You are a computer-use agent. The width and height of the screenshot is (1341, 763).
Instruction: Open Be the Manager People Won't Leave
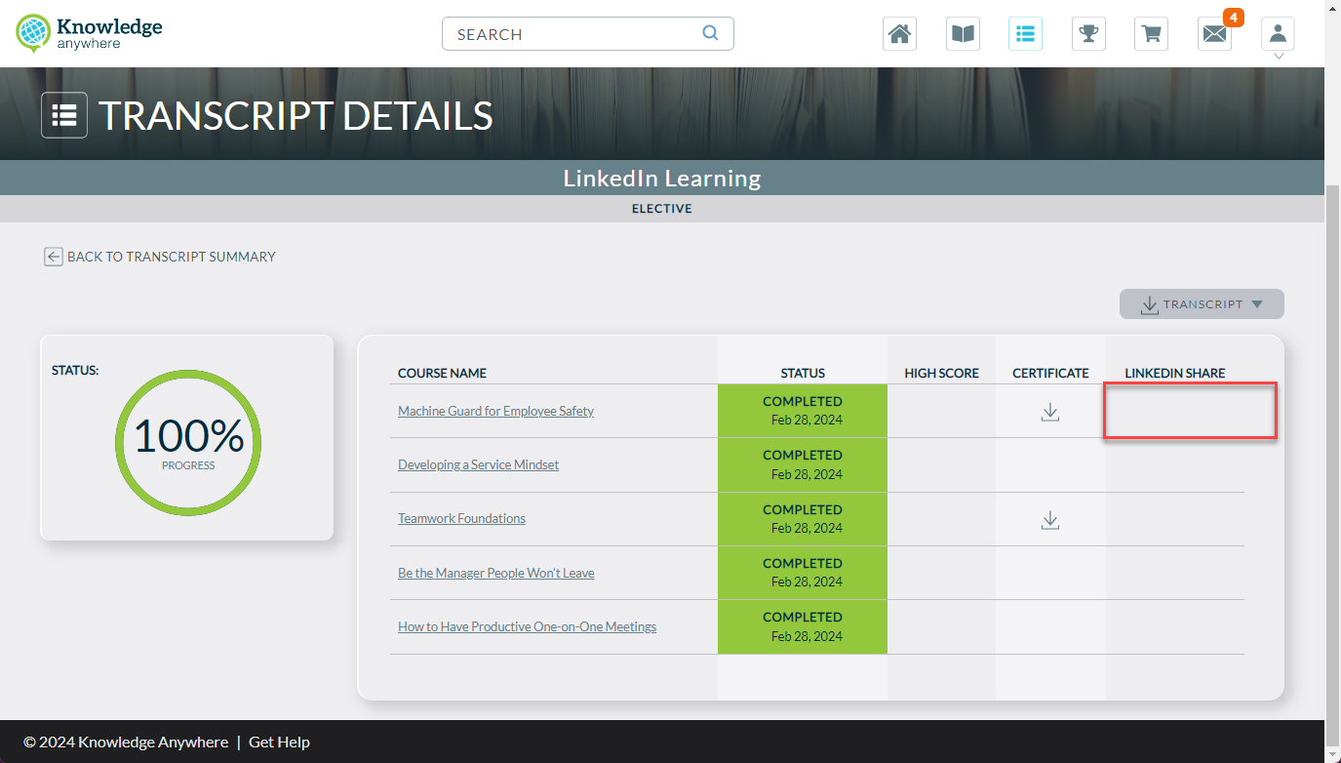tap(495, 573)
